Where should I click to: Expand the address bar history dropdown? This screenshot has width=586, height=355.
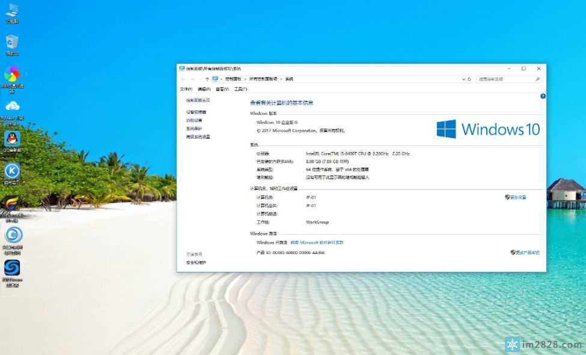coord(463,79)
